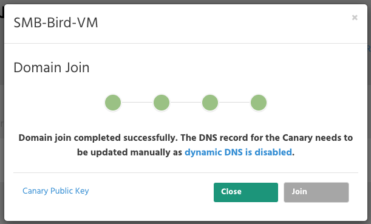
Task: Open the 'dynamic DNS is disabled' link
Action: pyautogui.click(x=238, y=152)
